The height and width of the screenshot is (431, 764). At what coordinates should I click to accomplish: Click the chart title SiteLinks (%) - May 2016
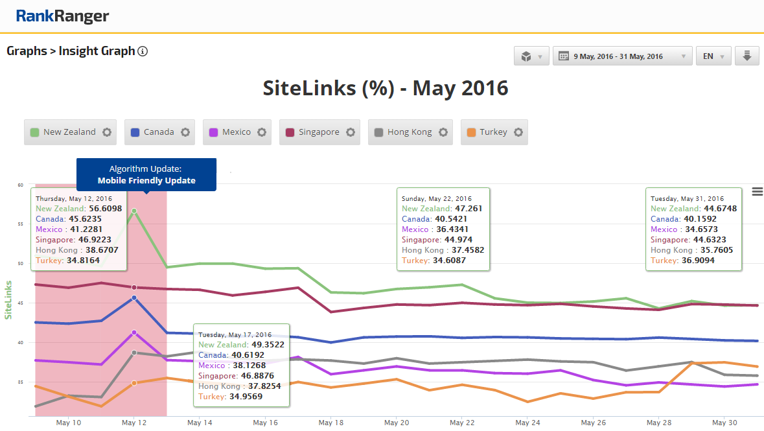(x=386, y=88)
